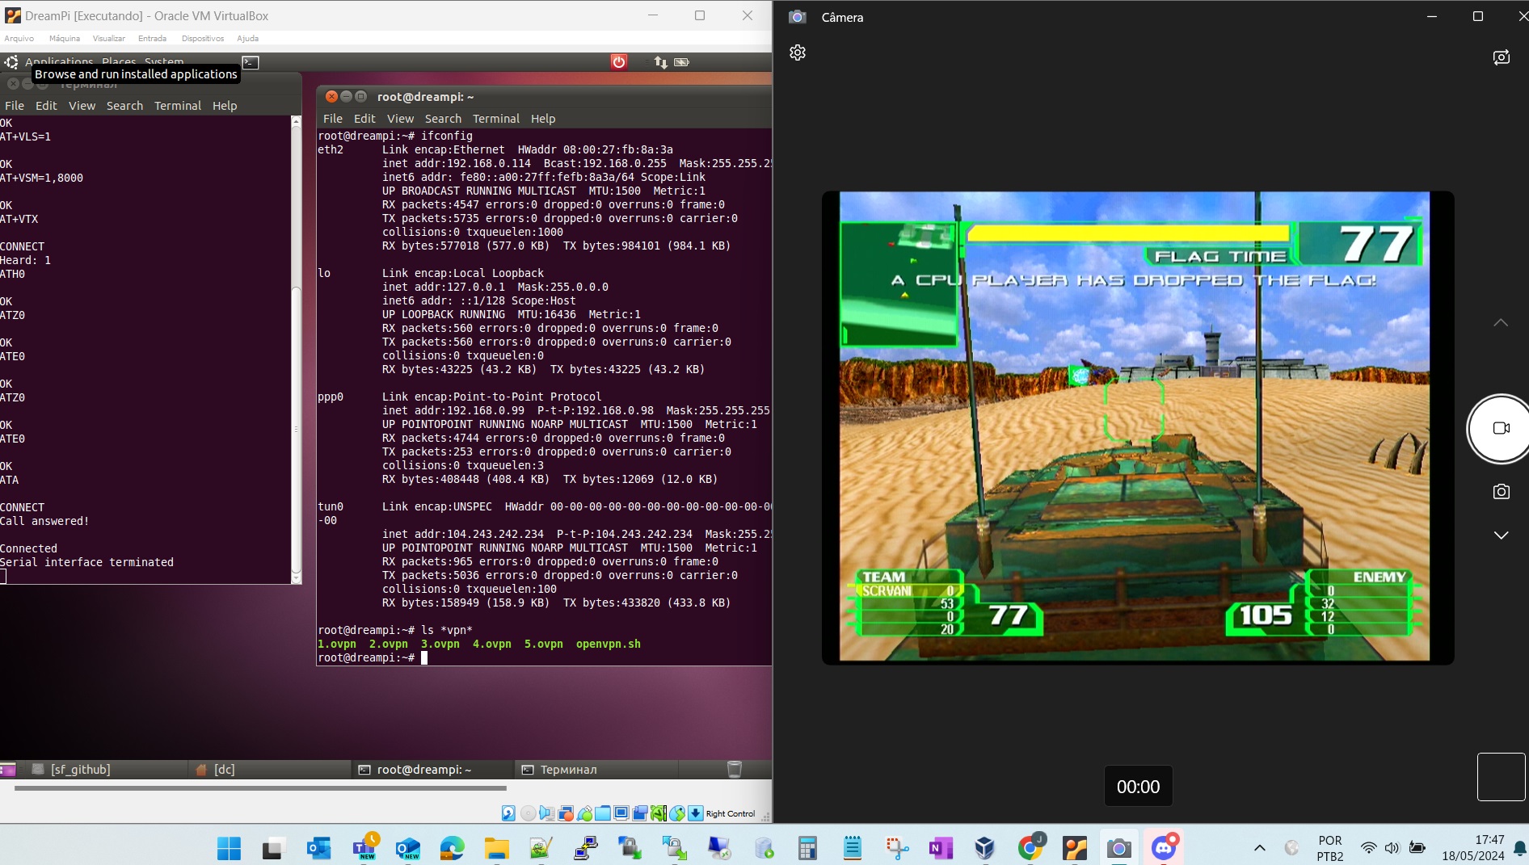Open Windows Start menu

pos(230,848)
